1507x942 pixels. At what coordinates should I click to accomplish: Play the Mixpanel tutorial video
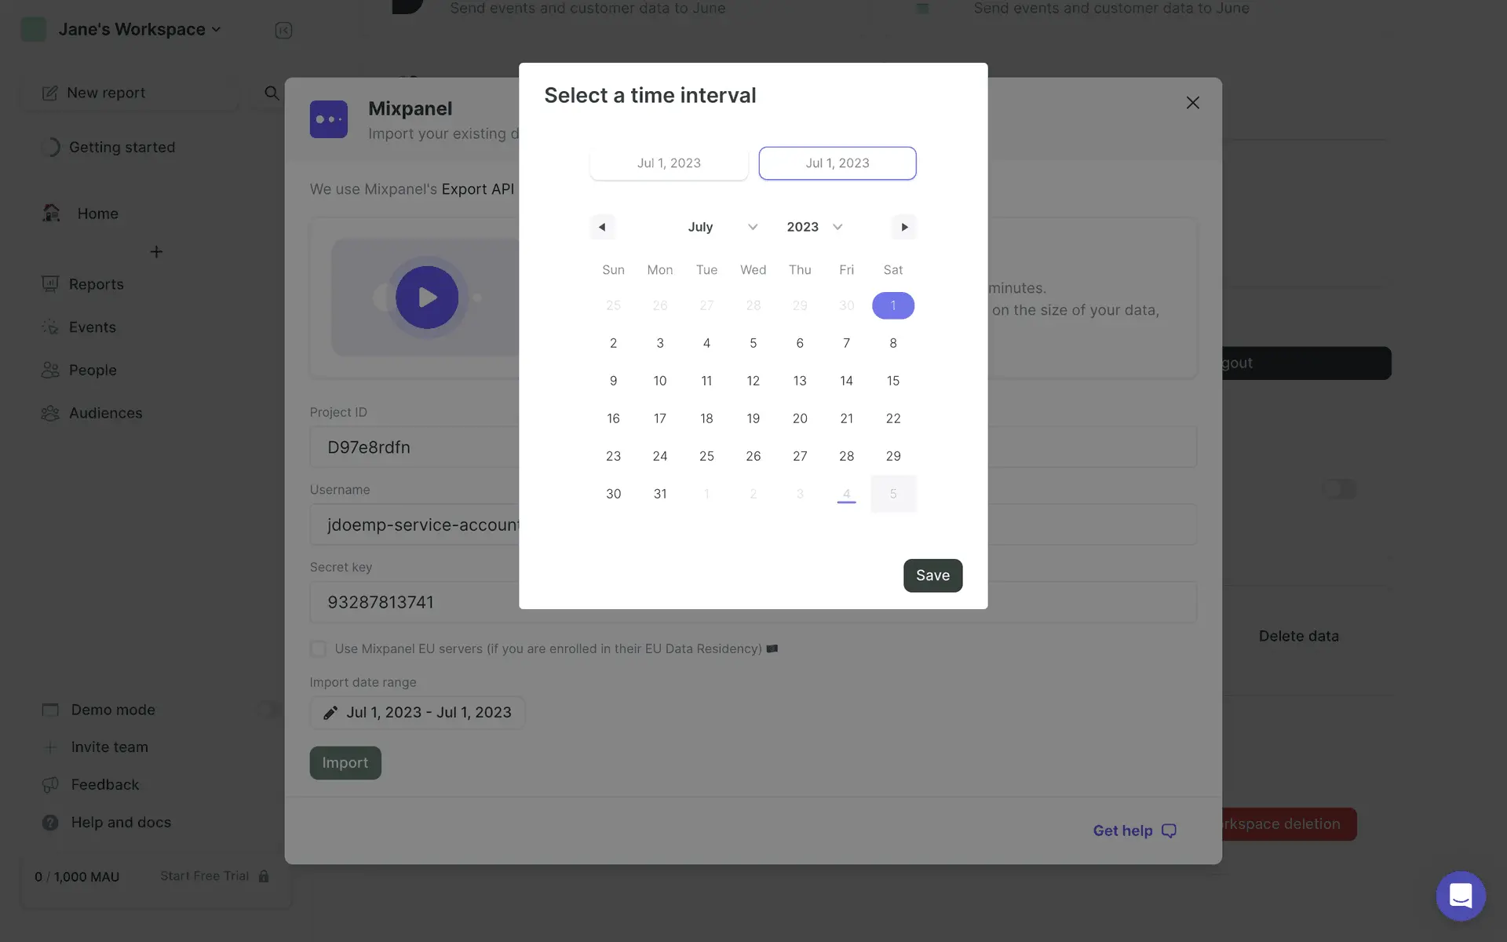427,298
